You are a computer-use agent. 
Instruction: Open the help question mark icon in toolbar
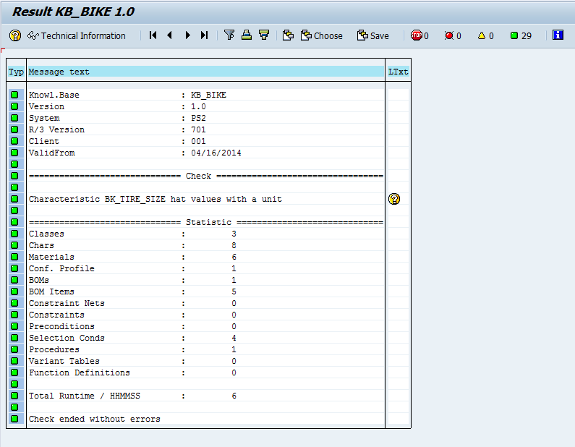pos(15,35)
